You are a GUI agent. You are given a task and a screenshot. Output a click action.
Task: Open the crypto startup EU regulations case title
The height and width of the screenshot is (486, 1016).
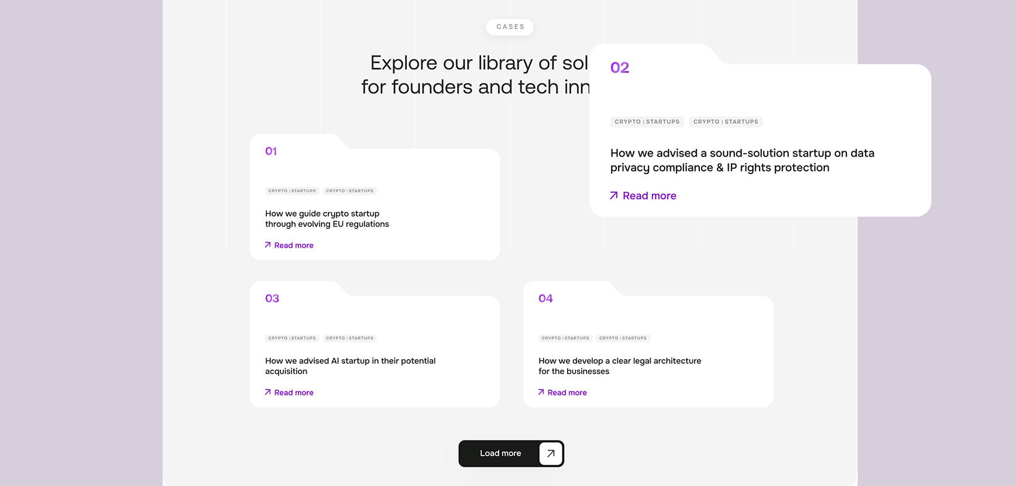tap(327, 219)
